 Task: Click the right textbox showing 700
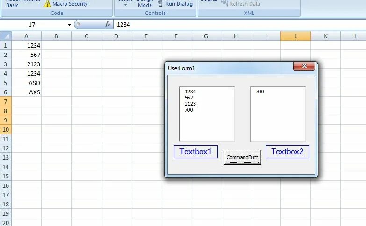(x=278, y=114)
